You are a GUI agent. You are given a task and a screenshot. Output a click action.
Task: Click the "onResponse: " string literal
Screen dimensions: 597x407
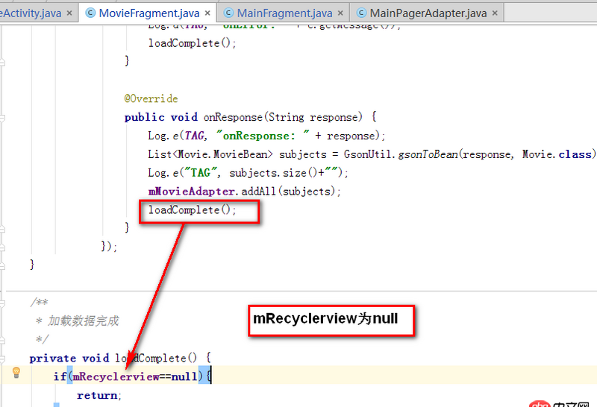[263, 136]
